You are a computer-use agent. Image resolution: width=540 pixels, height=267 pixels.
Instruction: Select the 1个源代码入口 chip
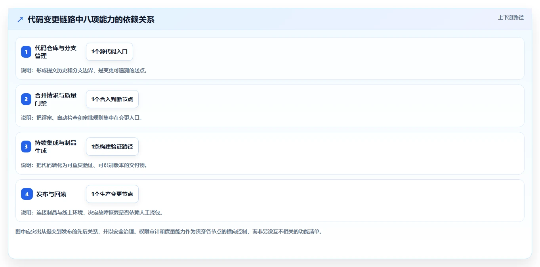coord(109,51)
